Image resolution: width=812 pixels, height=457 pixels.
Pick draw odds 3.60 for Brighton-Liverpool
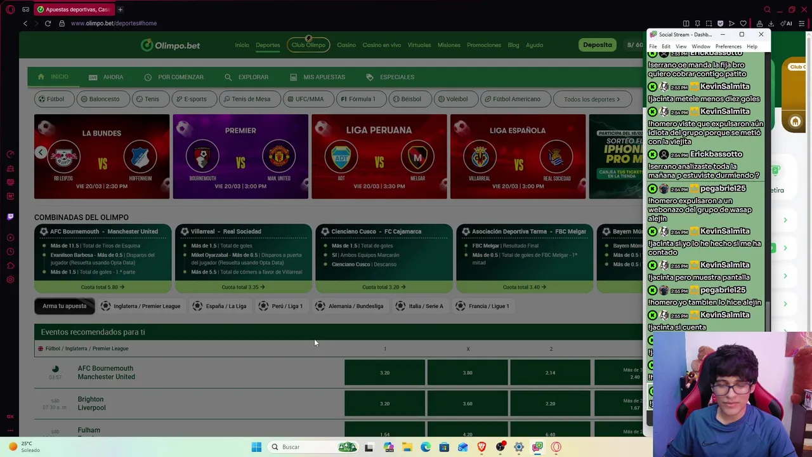tap(468, 404)
